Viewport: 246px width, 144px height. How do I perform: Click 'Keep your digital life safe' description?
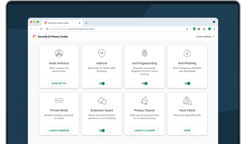187,115
